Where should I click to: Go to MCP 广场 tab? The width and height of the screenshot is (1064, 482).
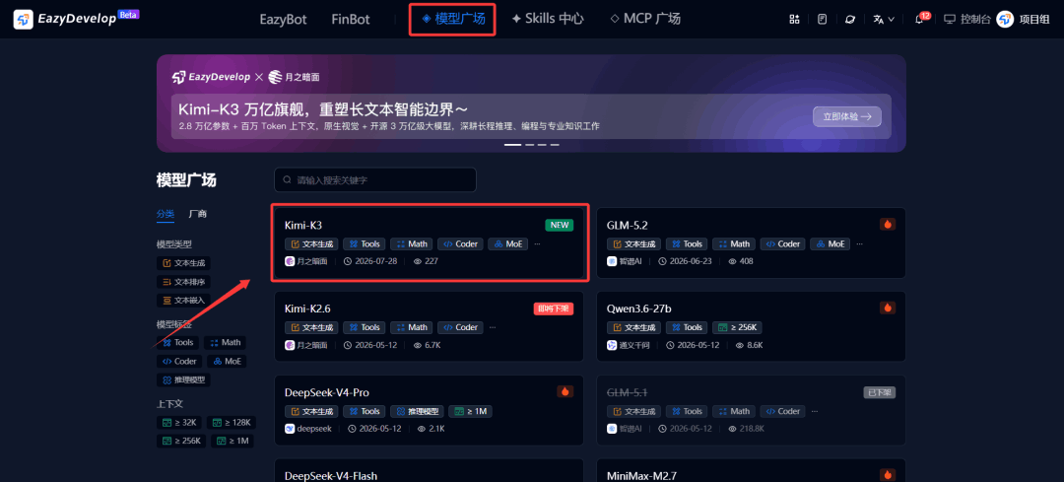645,19
